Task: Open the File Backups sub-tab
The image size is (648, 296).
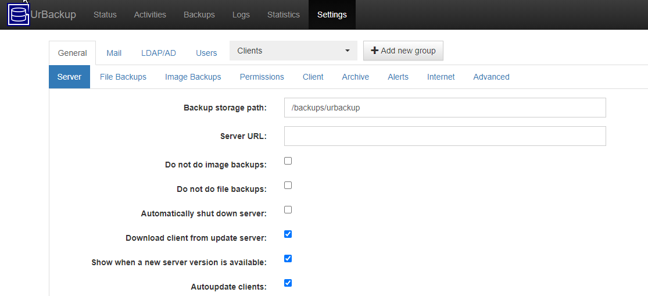Action: 123,77
